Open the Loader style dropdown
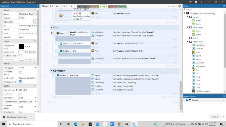Viewport: 226px width, 127px height. pyautogui.click(x=28, y=78)
